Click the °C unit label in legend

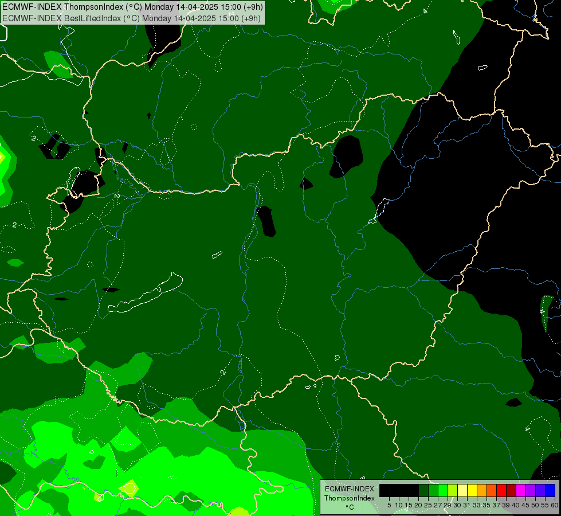[350, 507]
